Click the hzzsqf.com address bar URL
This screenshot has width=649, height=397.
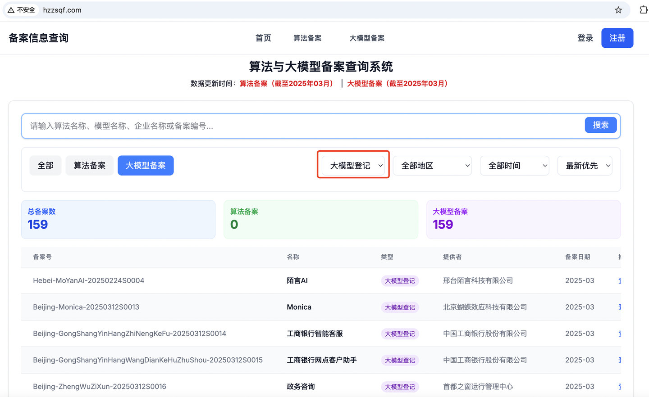click(x=62, y=10)
